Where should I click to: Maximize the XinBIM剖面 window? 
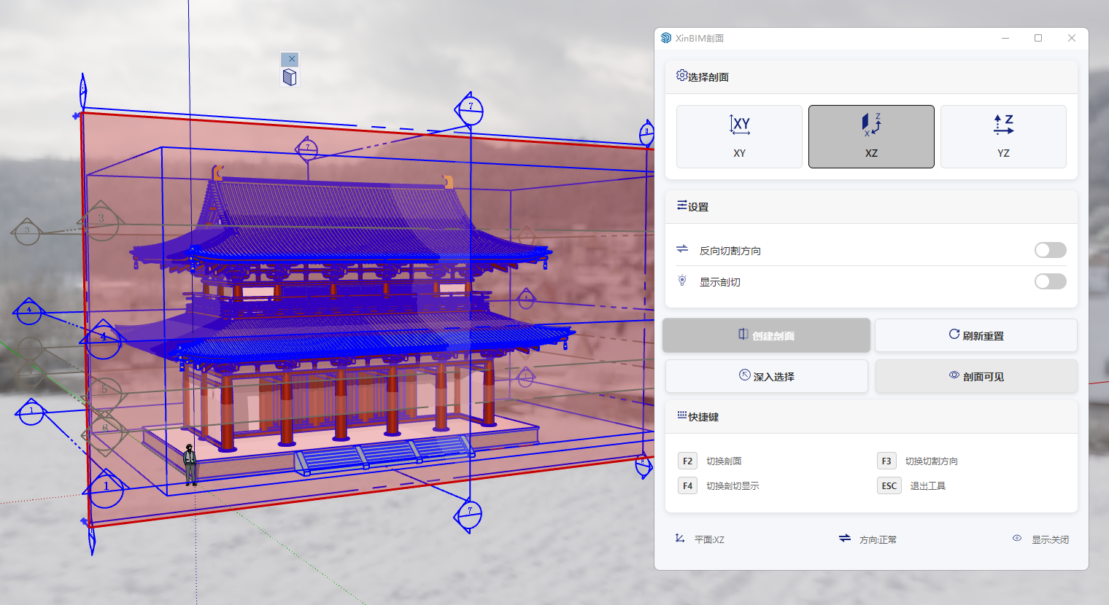click(1038, 38)
